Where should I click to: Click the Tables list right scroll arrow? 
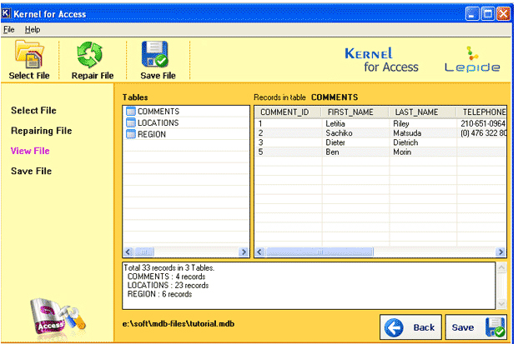[x=244, y=252]
